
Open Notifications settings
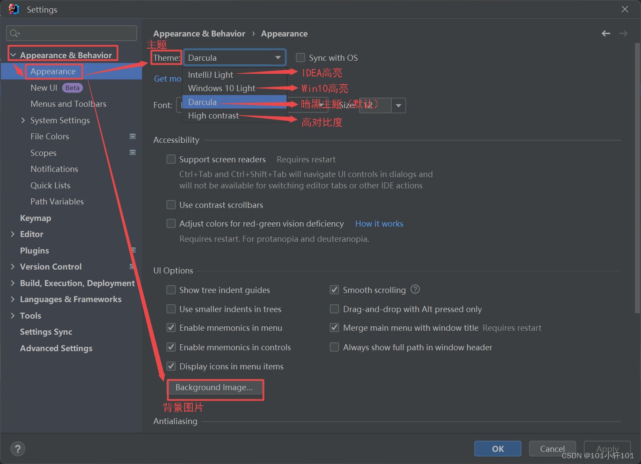coord(54,169)
